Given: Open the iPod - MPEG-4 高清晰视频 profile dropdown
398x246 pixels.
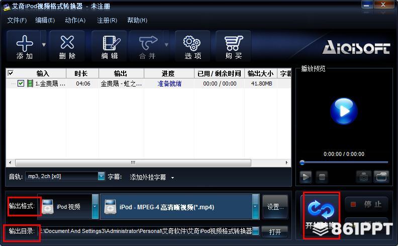Looking at the screenshot, I should pyautogui.click(x=255, y=206).
